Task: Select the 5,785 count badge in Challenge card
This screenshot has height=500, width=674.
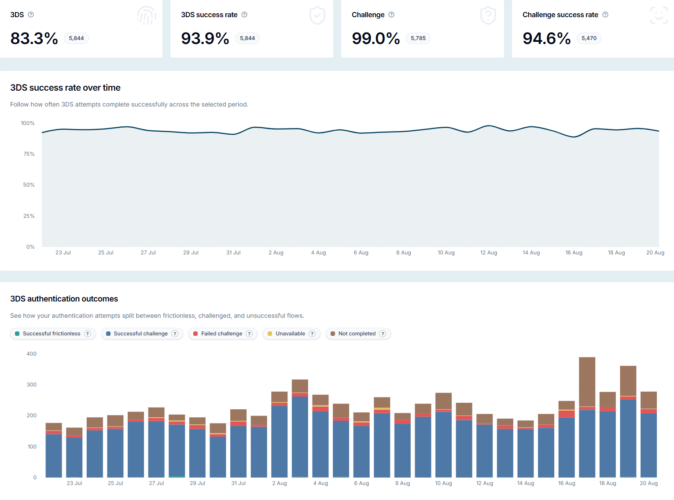Action: point(418,38)
